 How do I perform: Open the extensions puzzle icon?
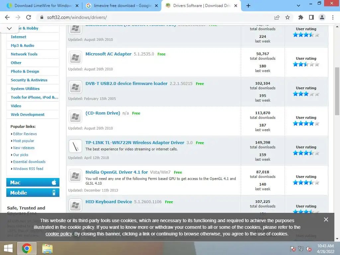[x=301, y=17]
